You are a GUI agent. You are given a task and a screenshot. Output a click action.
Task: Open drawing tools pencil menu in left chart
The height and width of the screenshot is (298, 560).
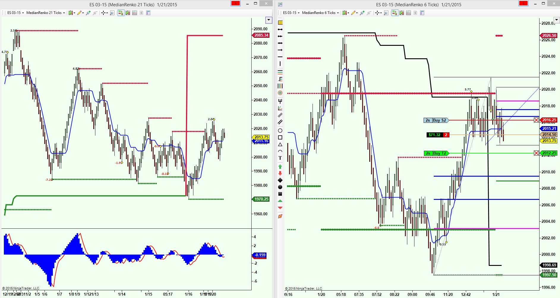[x=80, y=13]
